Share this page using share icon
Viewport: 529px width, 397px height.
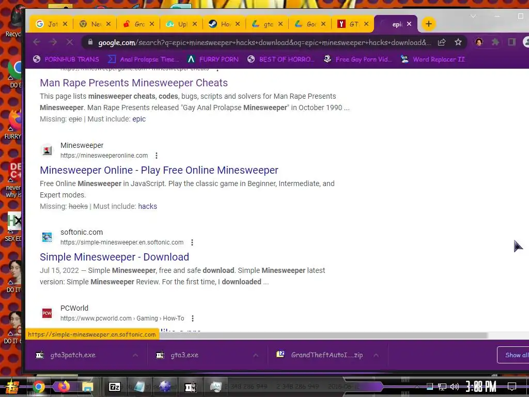442,42
